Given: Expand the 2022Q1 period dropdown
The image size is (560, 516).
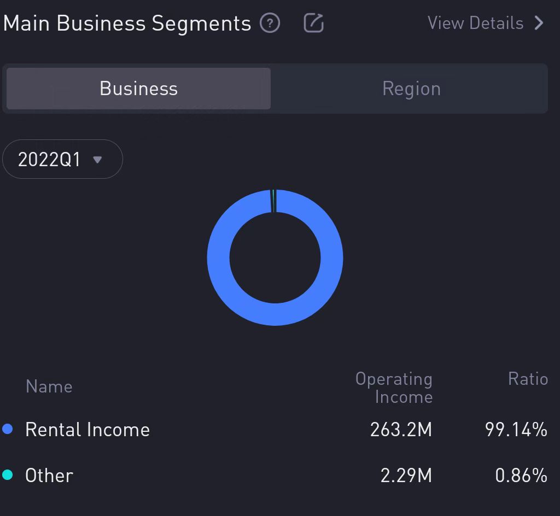Looking at the screenshot, I should pyautogui.click(x=62, y=159).
